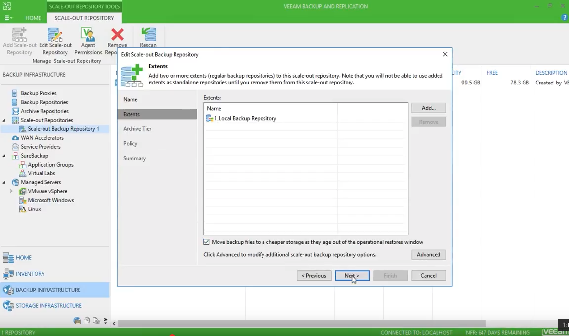Open BACKUP INFRASTRUCTURE navigation view
The width and height of the screenshot is (569, 336).
[x=55, y=290]
